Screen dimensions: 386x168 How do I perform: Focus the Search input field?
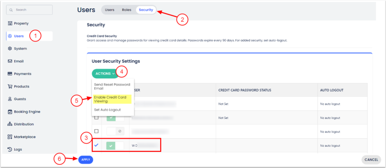(29, 10)
